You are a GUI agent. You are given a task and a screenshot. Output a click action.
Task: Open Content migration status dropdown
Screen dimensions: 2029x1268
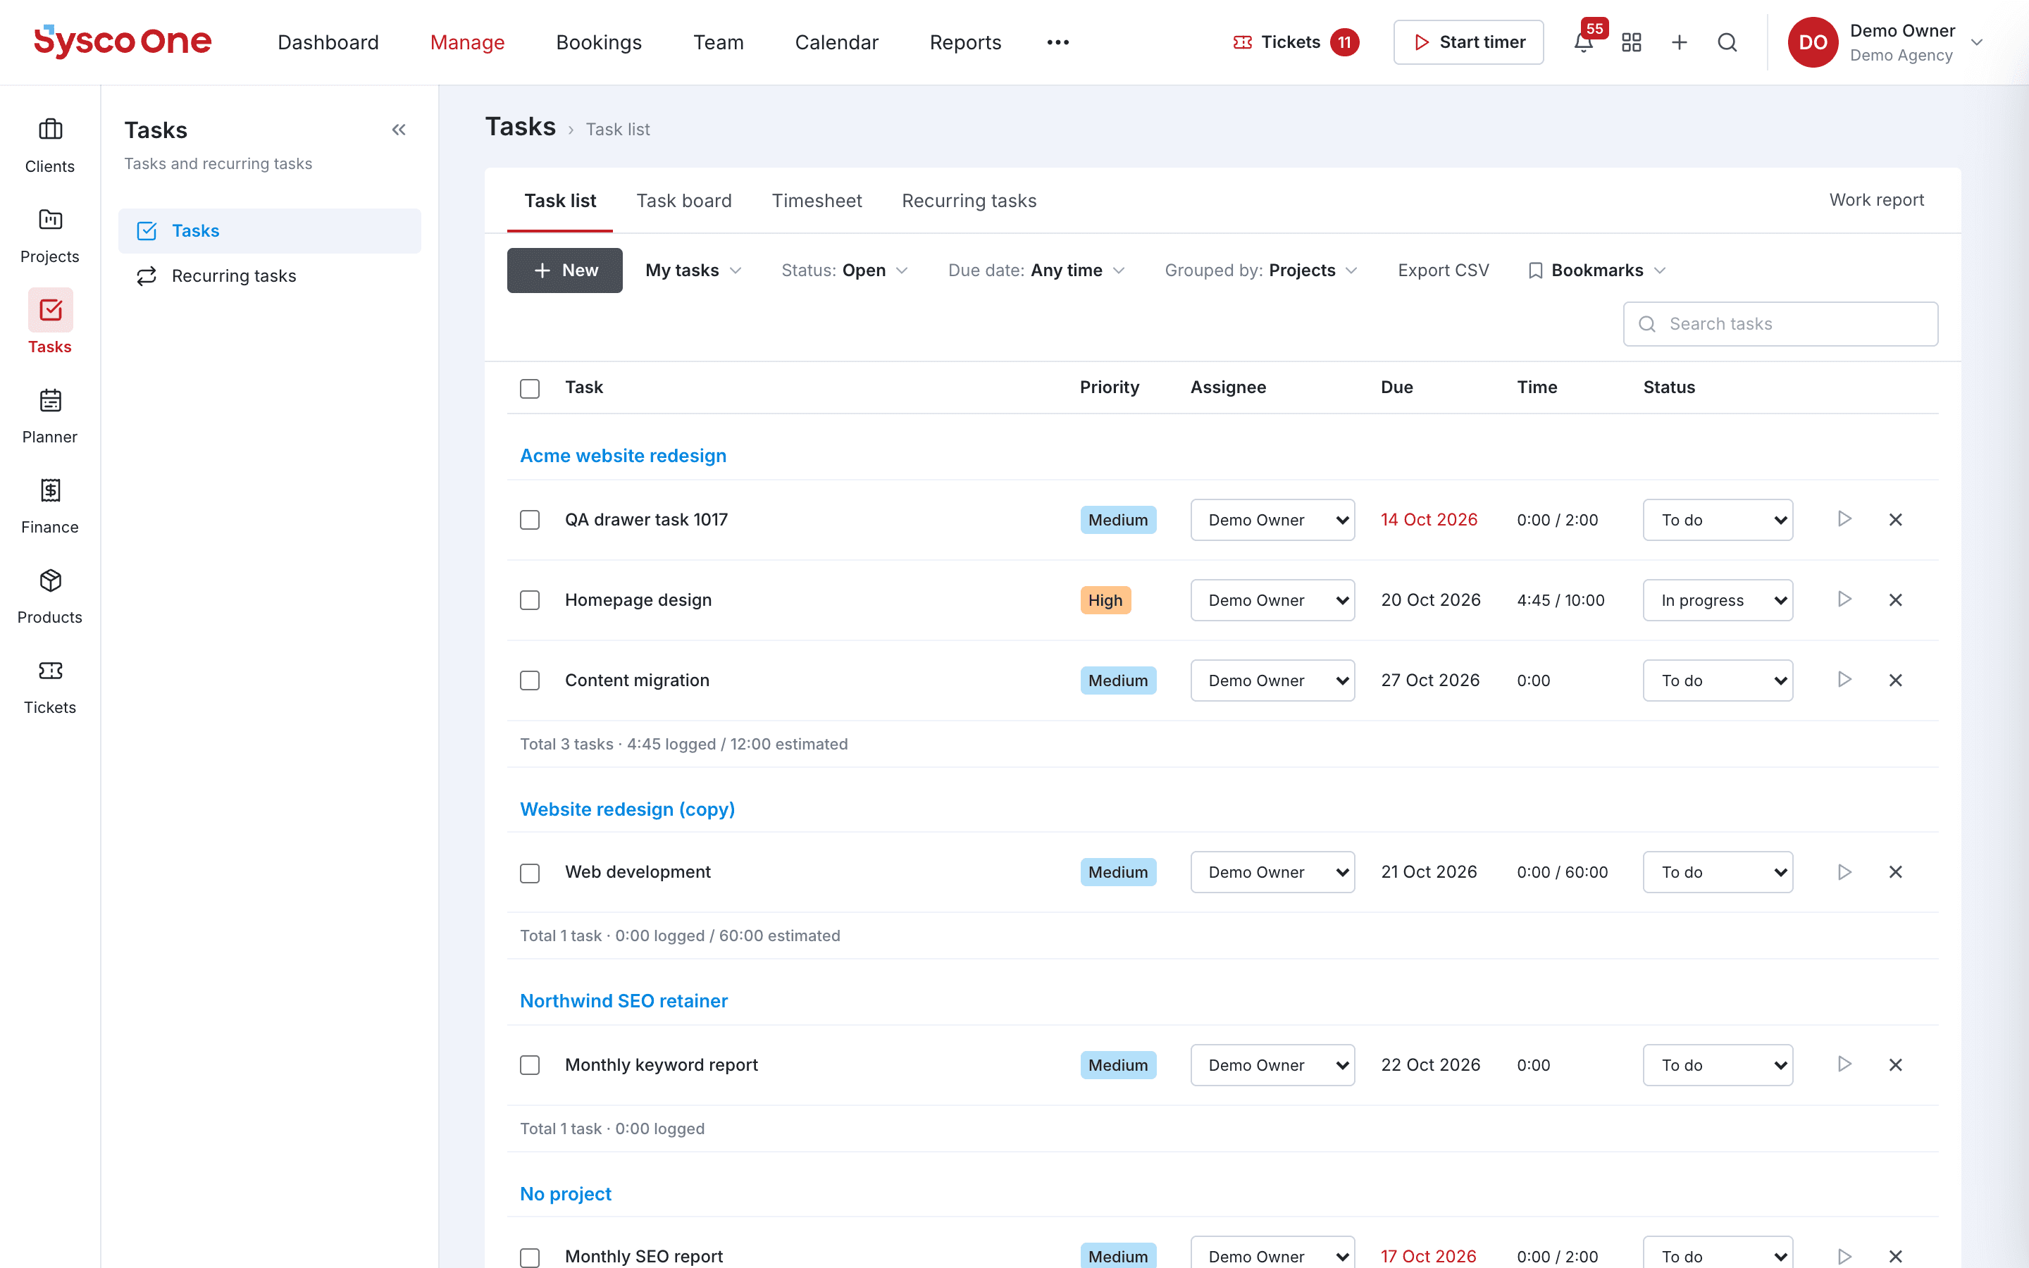click(x=1717, y=680)
